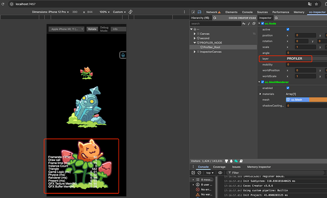Expand the Canvas node in hierarchy
This screenshot has width=327, height=198.
point(195,34)
